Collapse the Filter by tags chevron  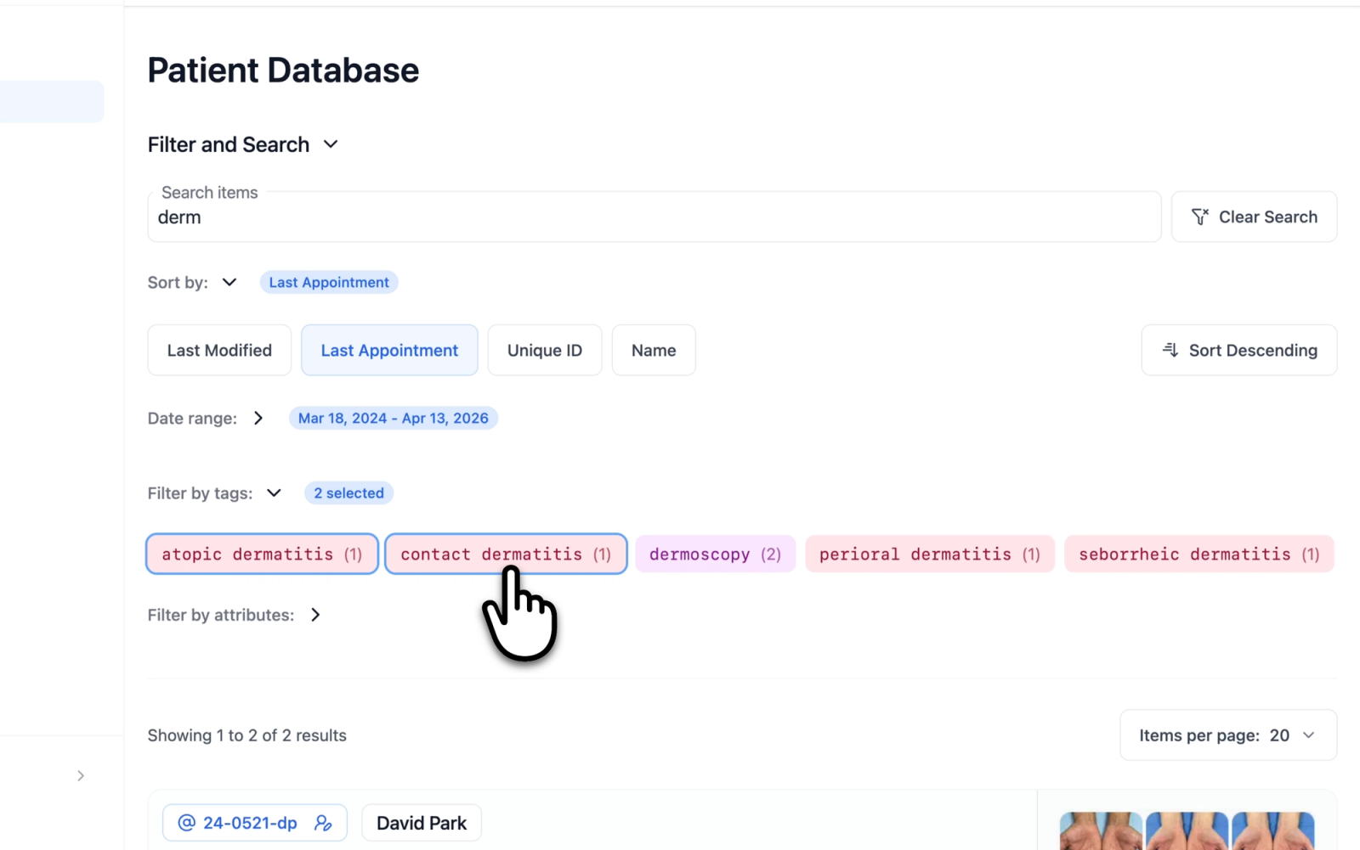coord(274,493)
